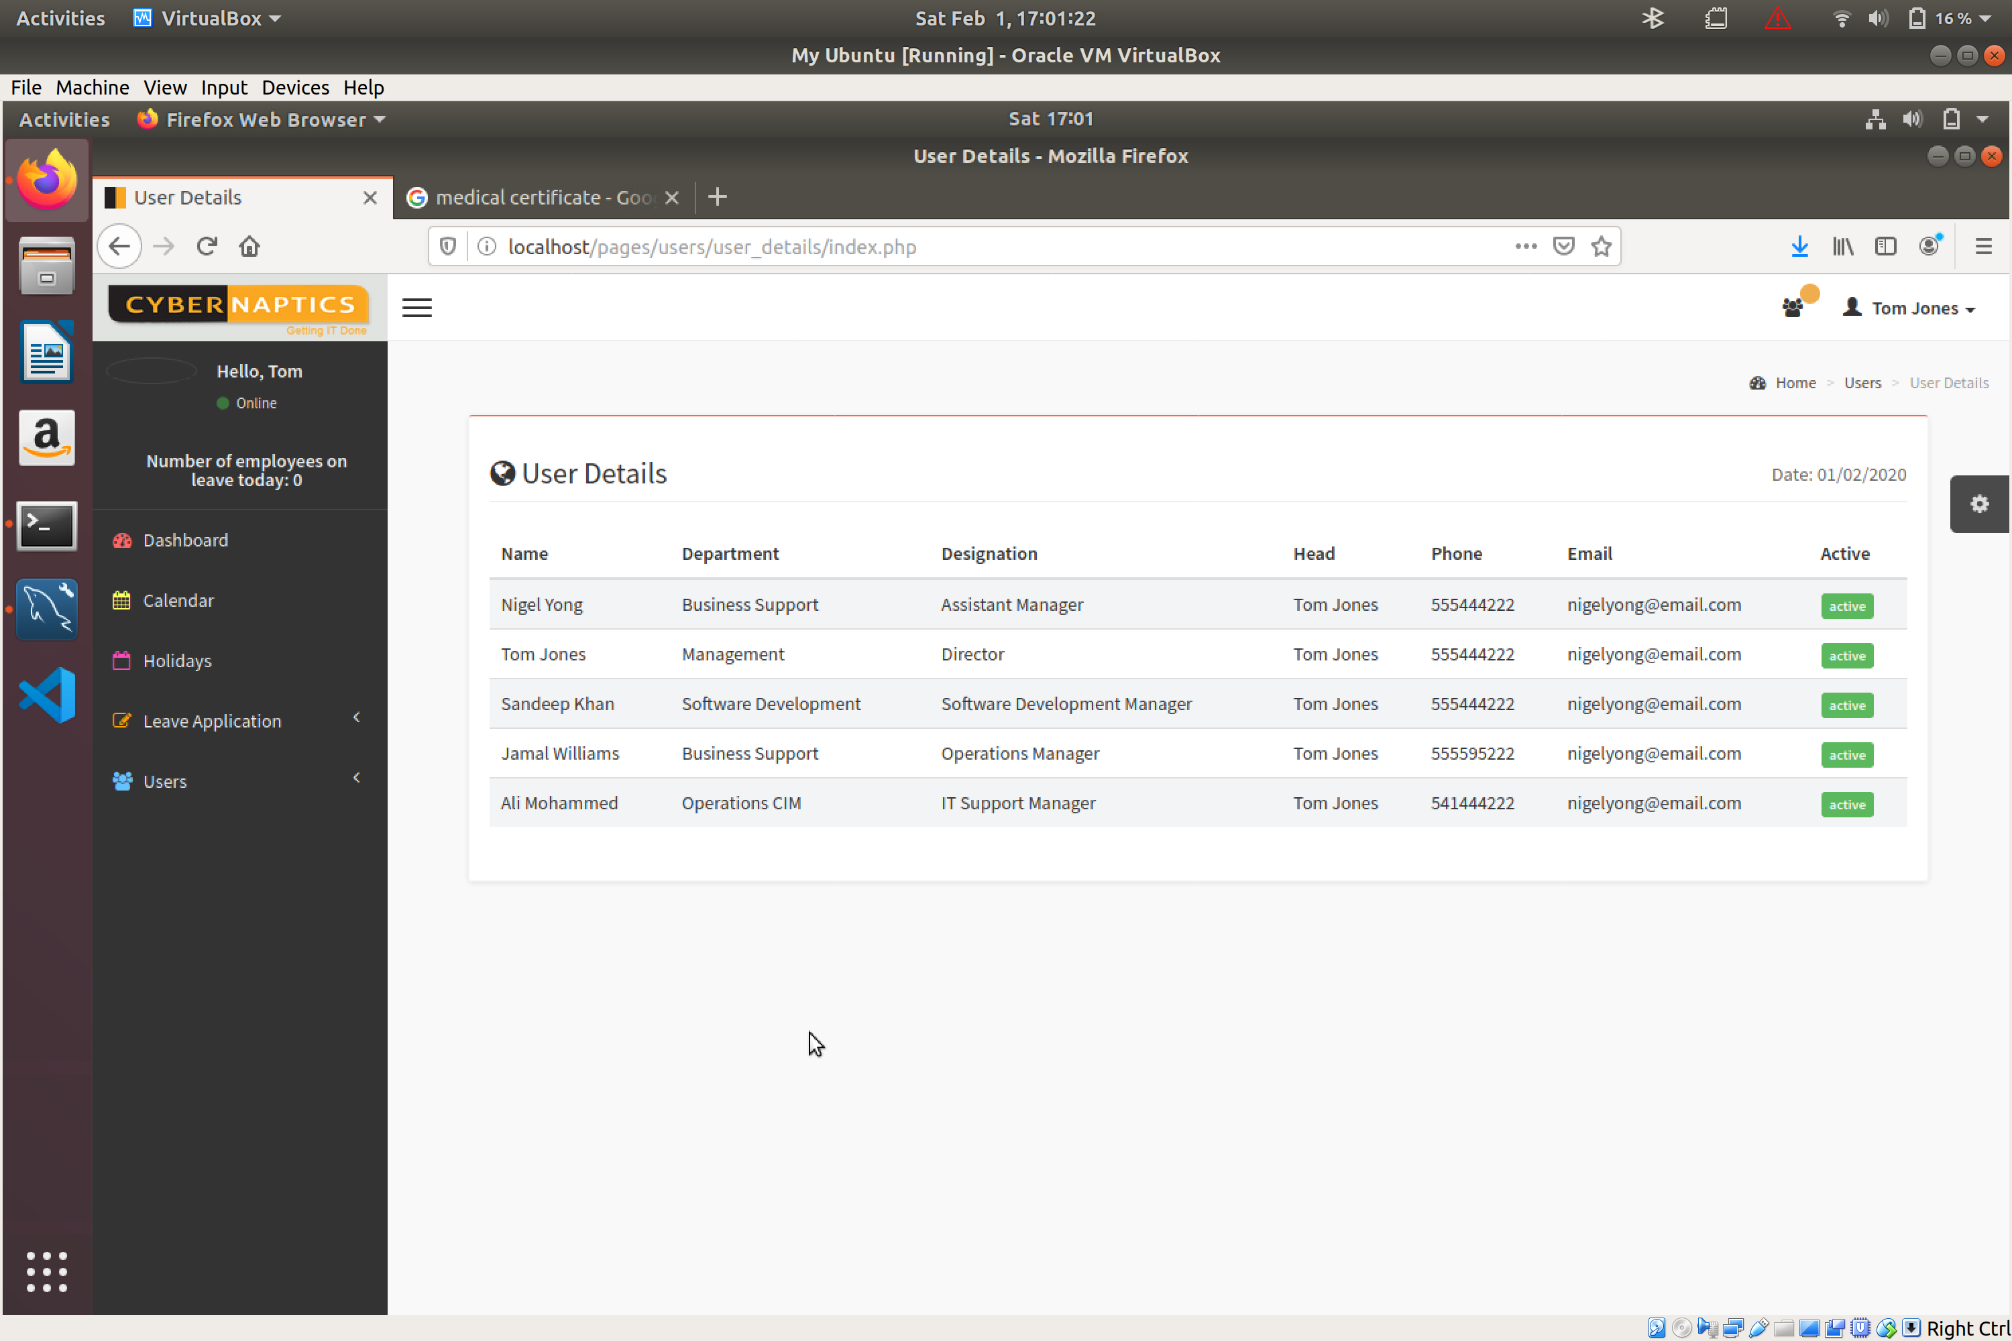Expand the Users sidebar section
Viewport: 2012px width, 1341px height.
click(x=356, y=778)
